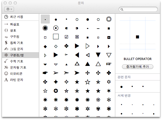Viewport: 162px width, 120px height.
Task: Select the 라틴 문자 category
Action: point(20,80)
